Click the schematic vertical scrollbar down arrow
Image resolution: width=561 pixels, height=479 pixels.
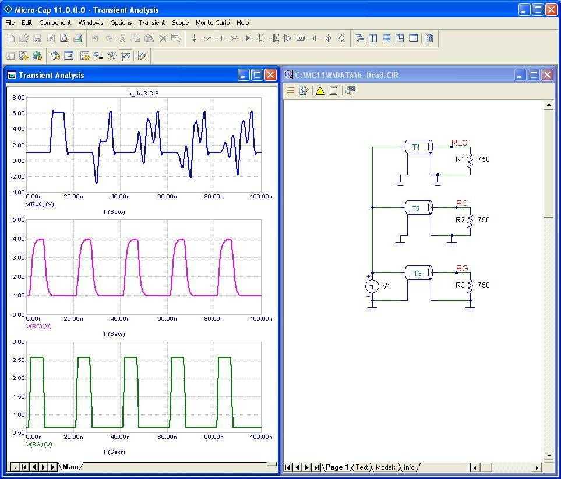[x=548, y=456]
